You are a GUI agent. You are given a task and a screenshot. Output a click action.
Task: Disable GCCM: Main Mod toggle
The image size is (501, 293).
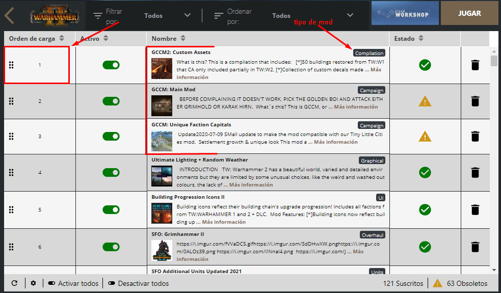coord(111,101)
